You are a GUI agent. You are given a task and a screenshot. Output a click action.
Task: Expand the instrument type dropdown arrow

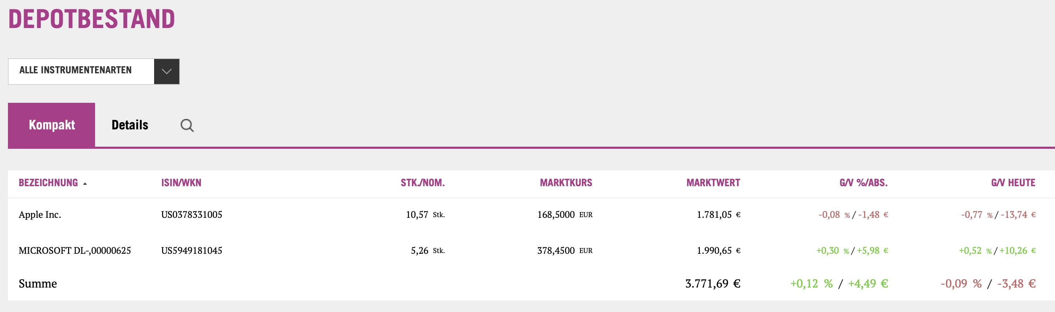tap(166, 72)
